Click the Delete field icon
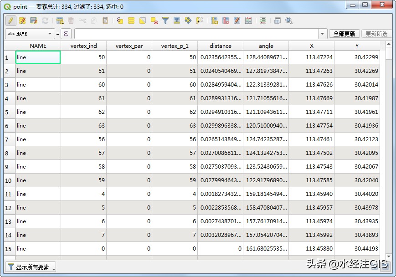The height and width of the screenshot is (277, 396). coord(226,21)
